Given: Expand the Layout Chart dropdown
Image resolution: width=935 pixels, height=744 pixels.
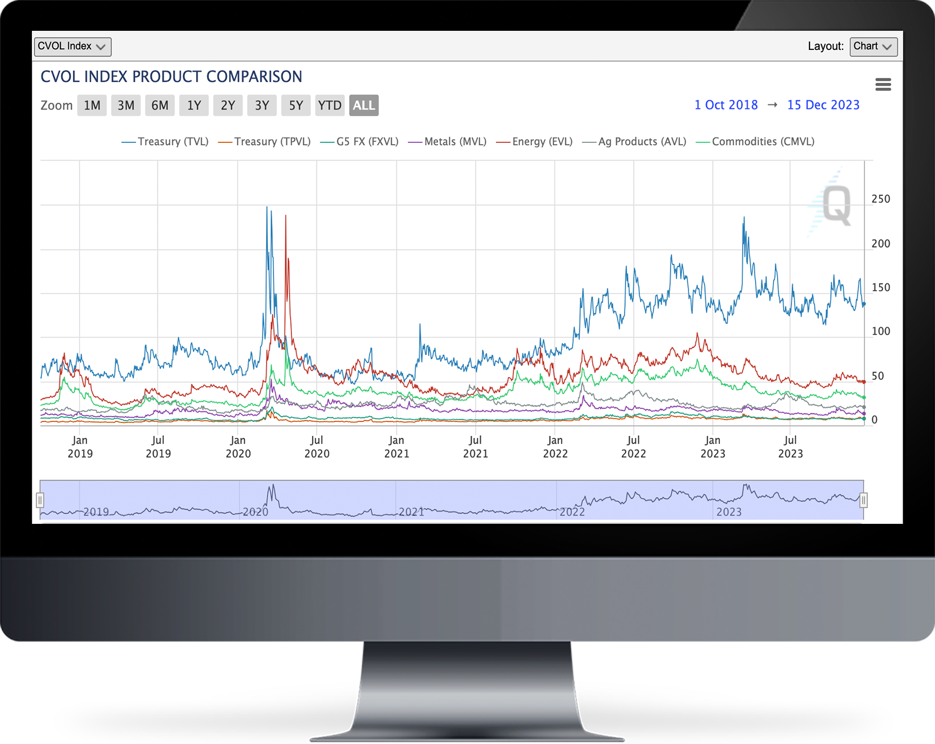Looking at the screenshot, I should click(873, 46).
